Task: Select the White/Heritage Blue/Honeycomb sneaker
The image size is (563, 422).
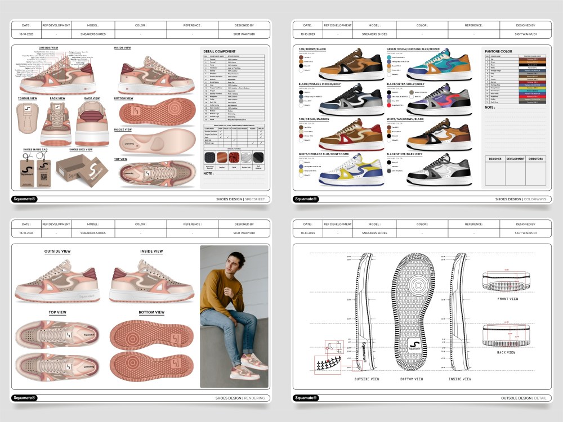Action: point(350,170)
